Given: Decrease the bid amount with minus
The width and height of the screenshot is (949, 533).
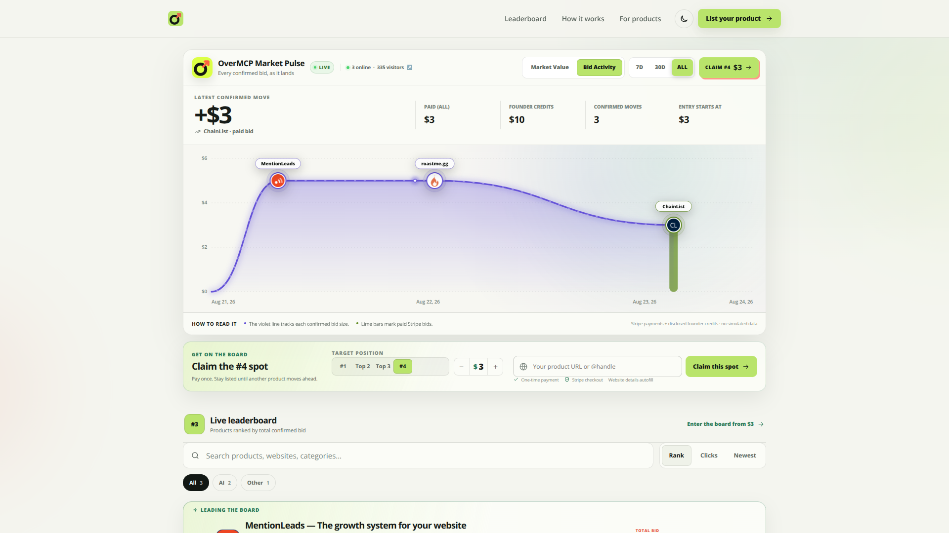Looking at the screenshot, I should point(462,367).
